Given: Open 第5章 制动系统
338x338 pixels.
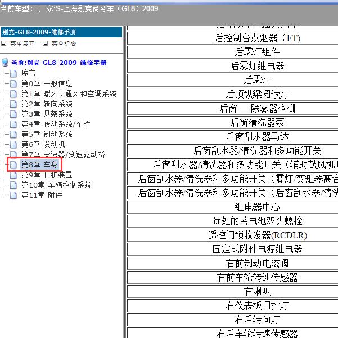Looking at the screenshot, I should 47,134.
